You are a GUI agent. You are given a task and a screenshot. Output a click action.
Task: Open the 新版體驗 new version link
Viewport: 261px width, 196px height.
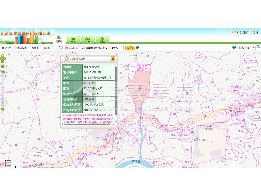point(242,32)
